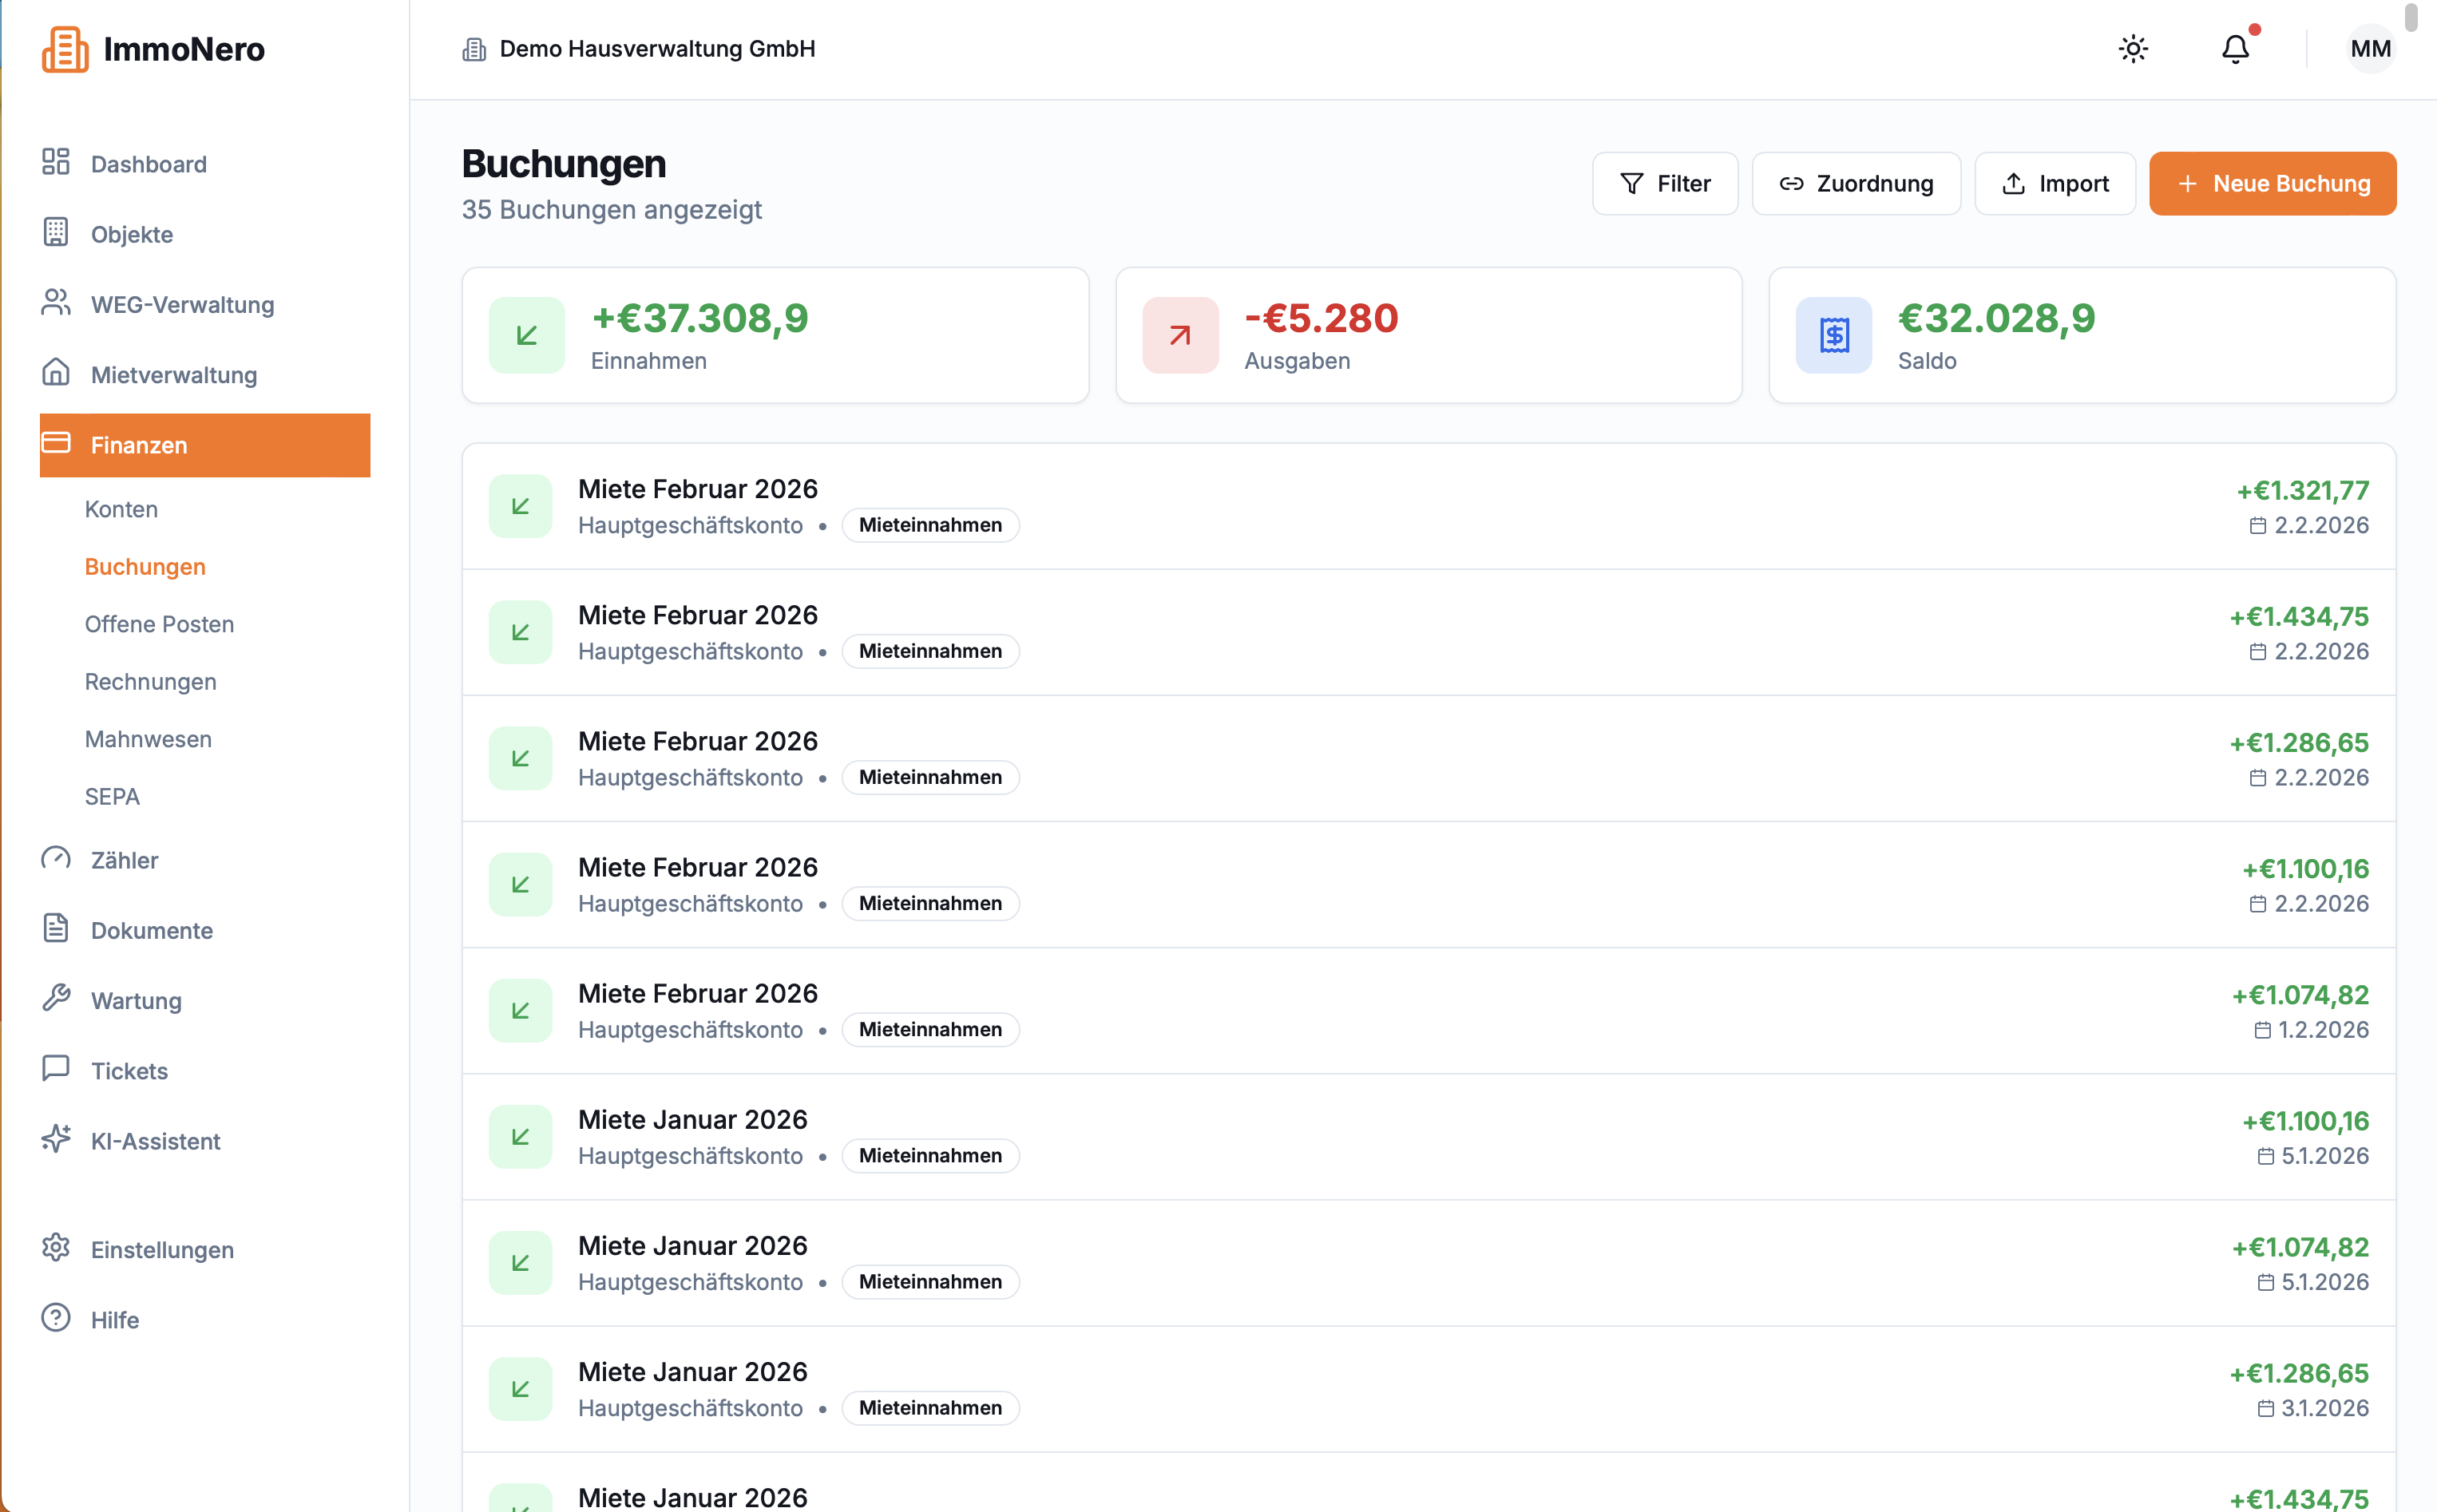Click the Einstellungen gear icon
This screenshot has width=2437, height=1512.
coord(56,1247)
